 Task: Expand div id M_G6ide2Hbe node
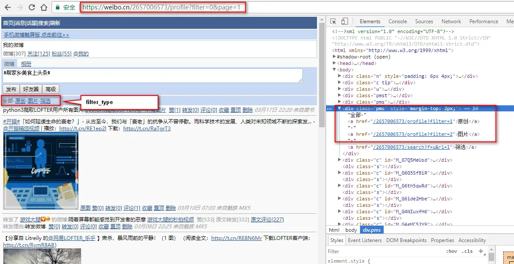click(x=340, y=199)
